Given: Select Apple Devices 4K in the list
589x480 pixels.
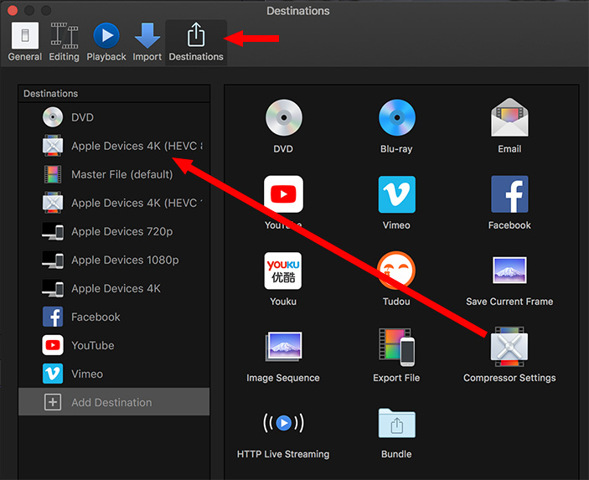Looking at the screenshot, I should click(114, 288).
